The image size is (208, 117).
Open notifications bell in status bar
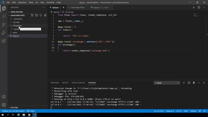204,111
